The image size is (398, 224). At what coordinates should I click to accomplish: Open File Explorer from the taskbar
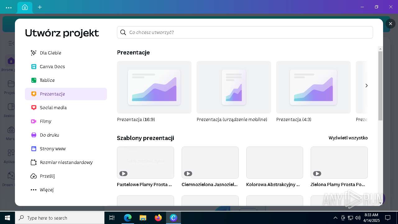(x=143, y=218)
